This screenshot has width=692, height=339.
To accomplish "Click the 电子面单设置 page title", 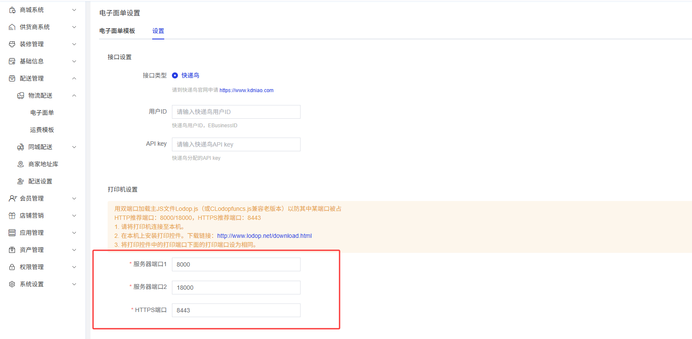I will pos(120,13).
